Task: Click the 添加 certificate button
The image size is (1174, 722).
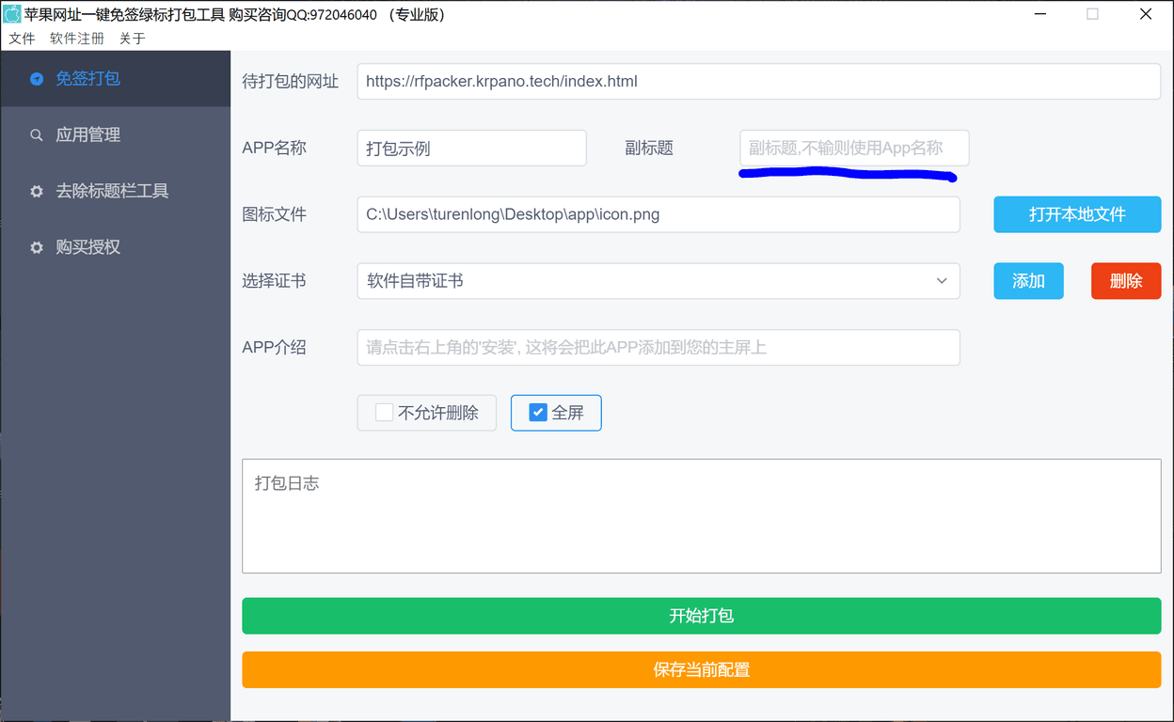Action: [1028, 280]
